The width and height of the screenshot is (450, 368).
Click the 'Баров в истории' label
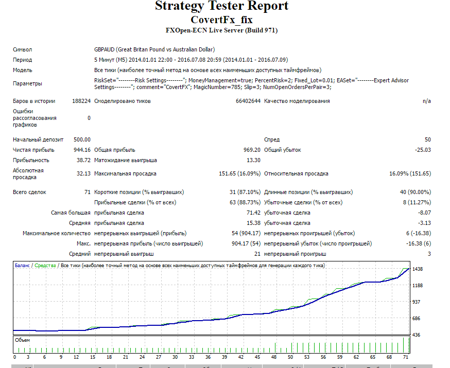pyautogui.click(x=34, y=101)
